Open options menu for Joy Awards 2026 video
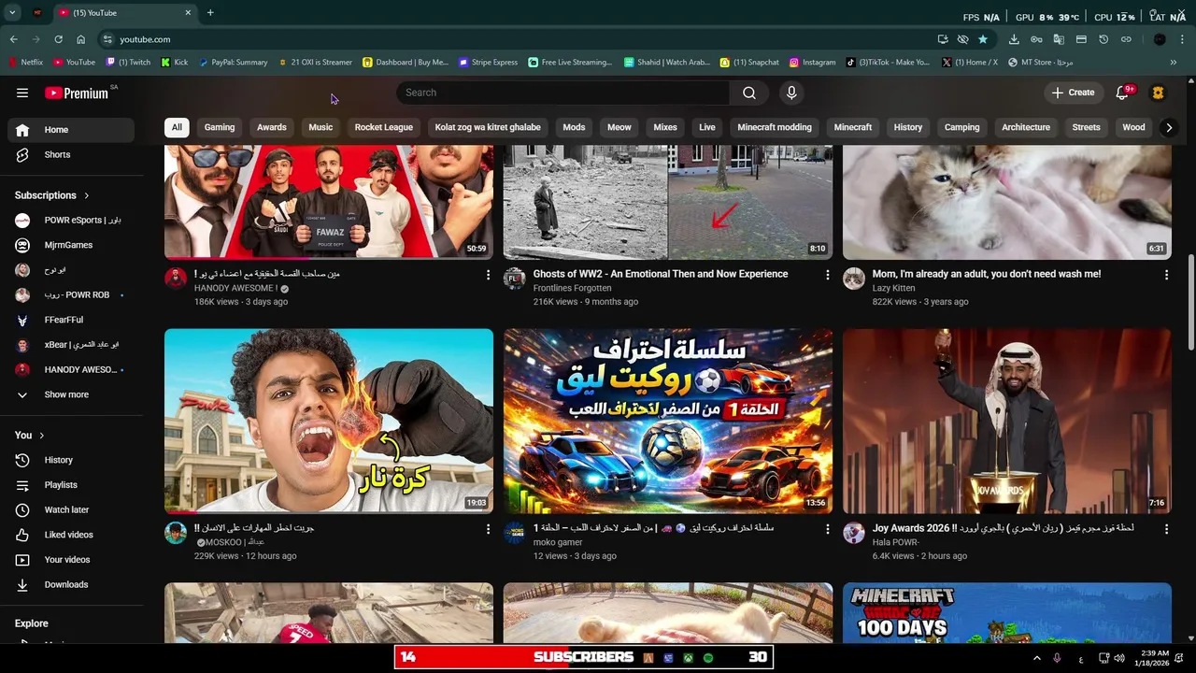This screenshot has width=1196, height=673. point(1166,529)
